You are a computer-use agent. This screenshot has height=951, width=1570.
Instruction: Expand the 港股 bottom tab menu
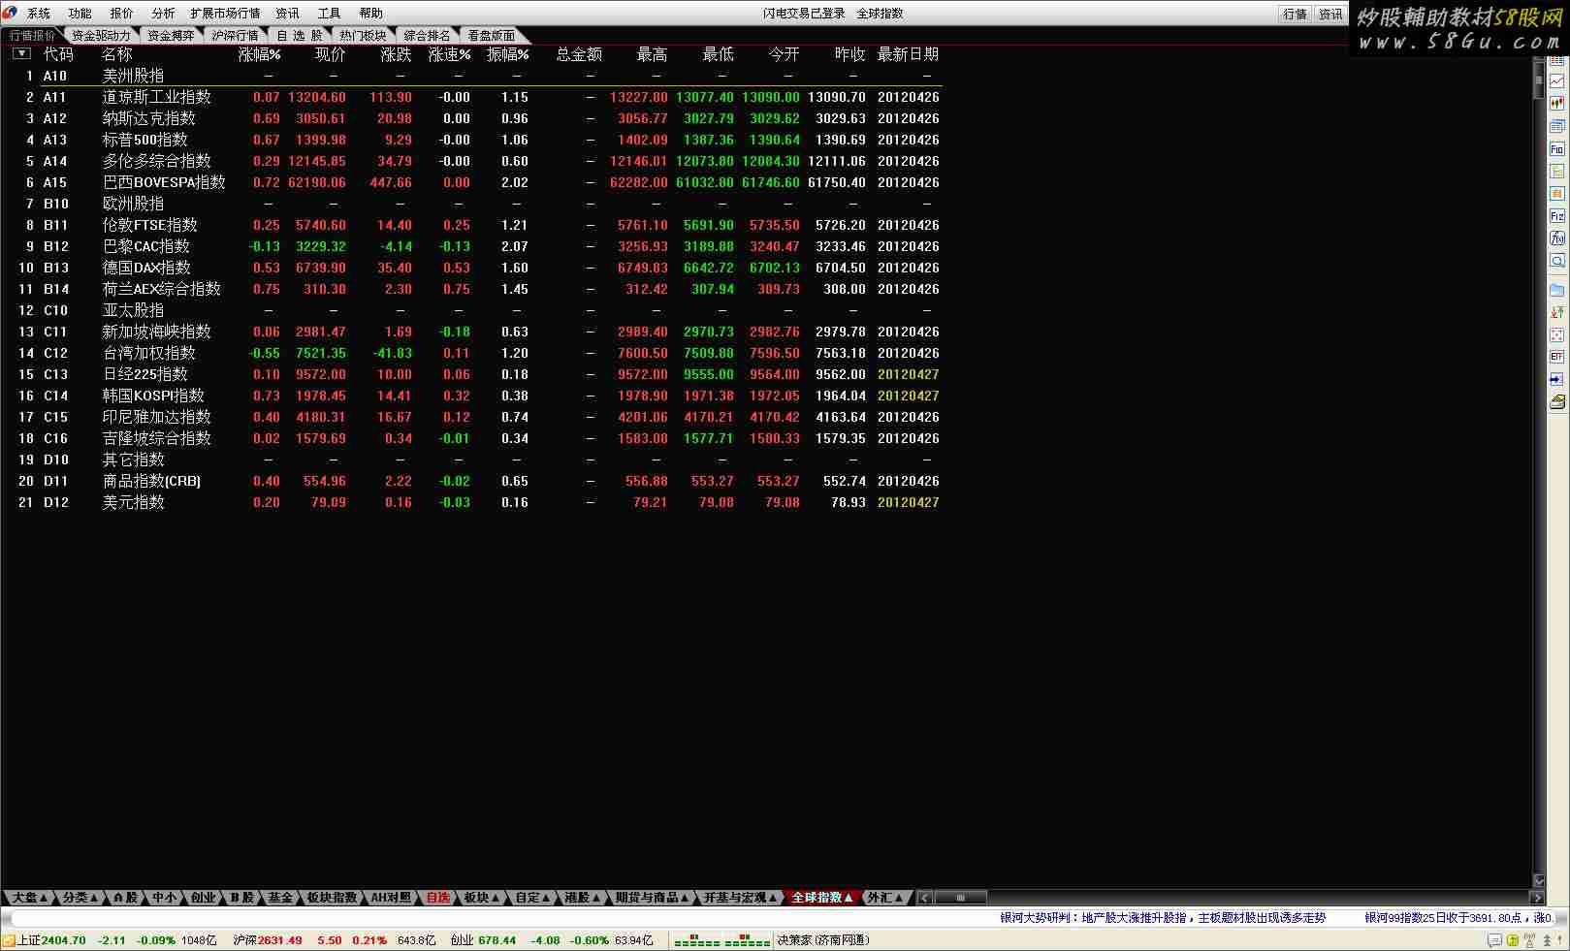coord(583,898)
